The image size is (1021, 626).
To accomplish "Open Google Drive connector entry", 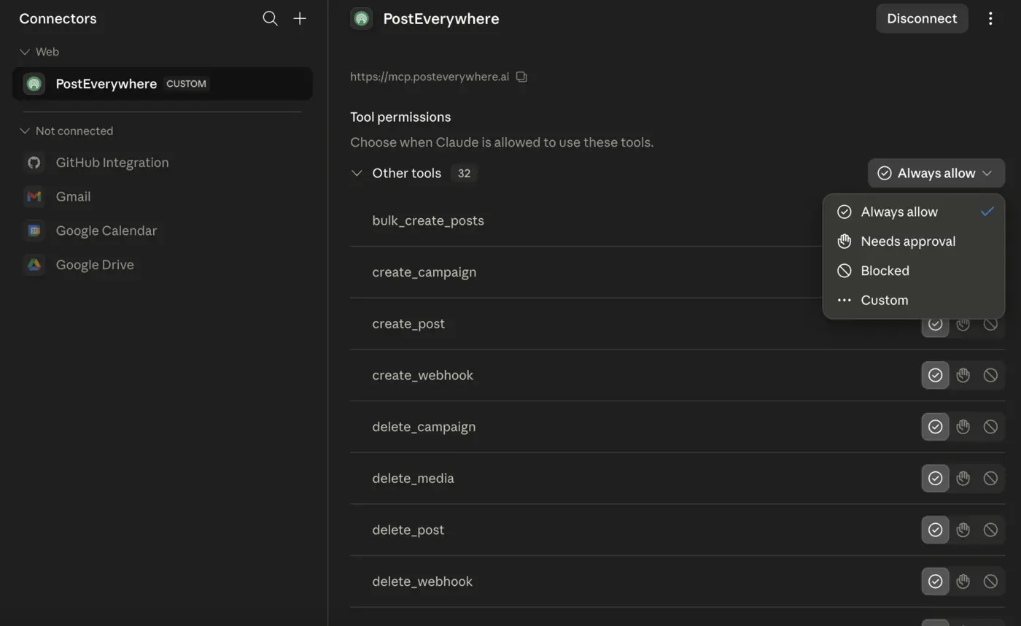I will [x=163, y=265].
